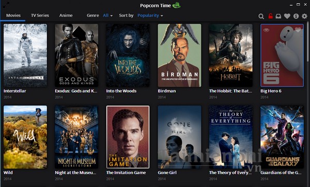Click 'Guardians of the G...' title text
The width and height of the screenshot is (310, 187).
click(x=281, y=173)
